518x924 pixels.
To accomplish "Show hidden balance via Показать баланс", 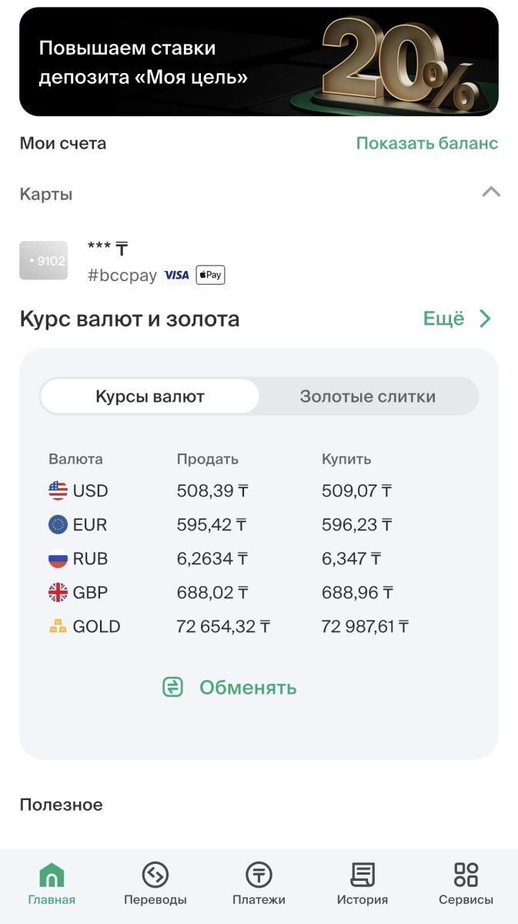I will (x=426, y=143).
